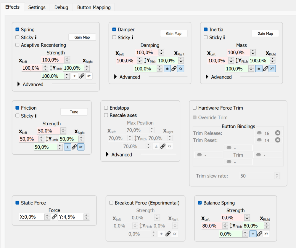Check Hardware Force Trim option

pyautogui.click(x=195, y=108)
